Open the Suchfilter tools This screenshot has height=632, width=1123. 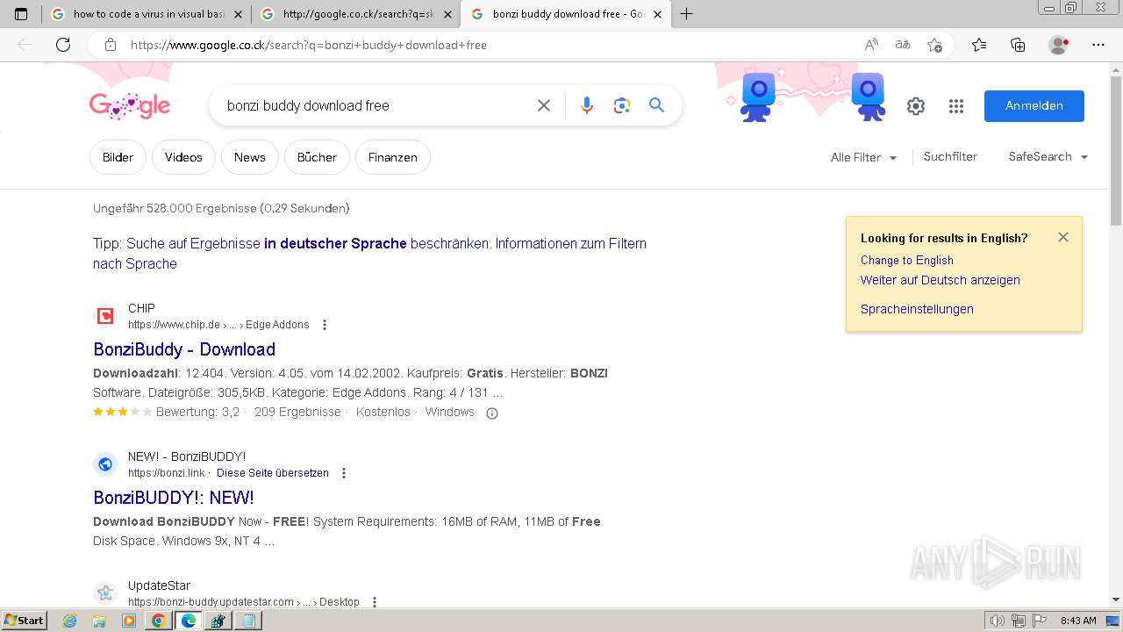click(950, 156)
